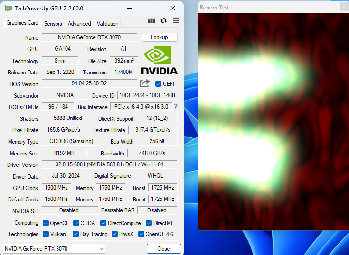Image resolution: width=349 pixels, height=255 pixels.
Task: Click the Shaders value 5888 Unified
Action: point(68,118)
